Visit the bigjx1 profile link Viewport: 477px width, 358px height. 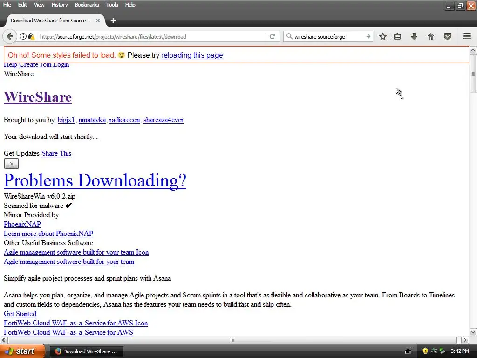66,120
